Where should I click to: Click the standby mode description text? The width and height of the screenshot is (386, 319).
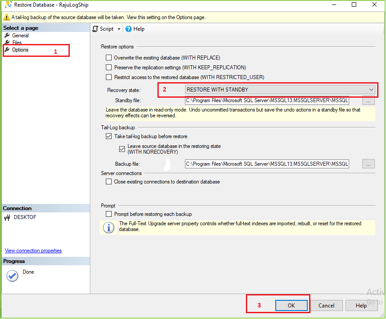click(x=233, y=113)
